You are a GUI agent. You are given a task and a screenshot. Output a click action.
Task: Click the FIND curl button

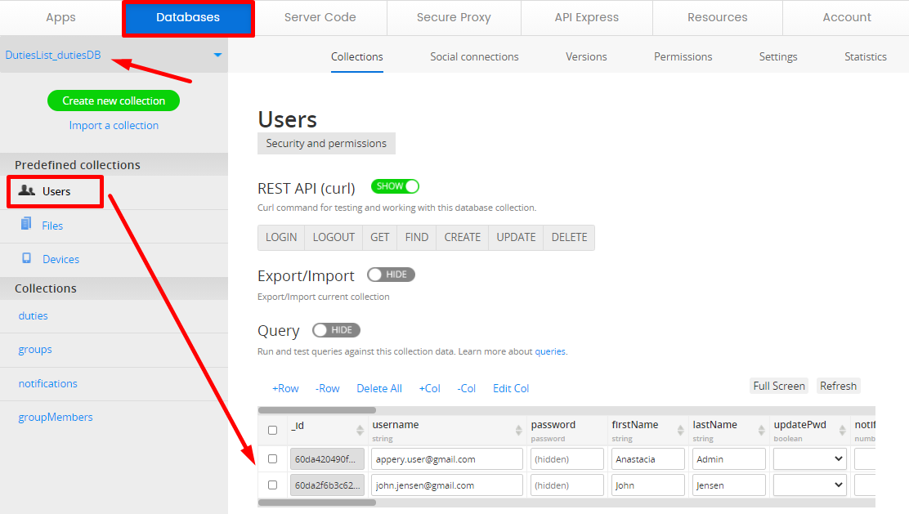[x=417, y=238]
